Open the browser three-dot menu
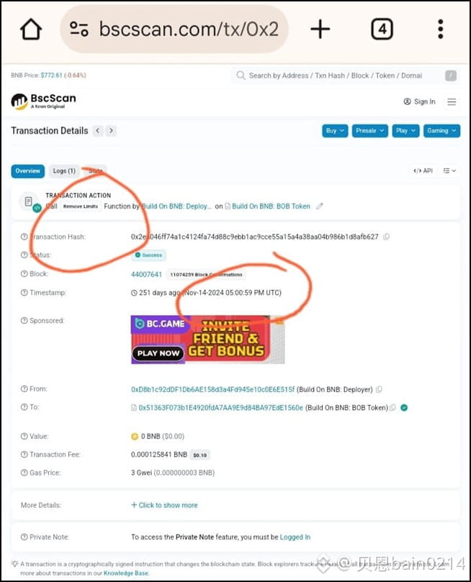Viewport: 471px width, 582px height. click(x=441, y=29)
